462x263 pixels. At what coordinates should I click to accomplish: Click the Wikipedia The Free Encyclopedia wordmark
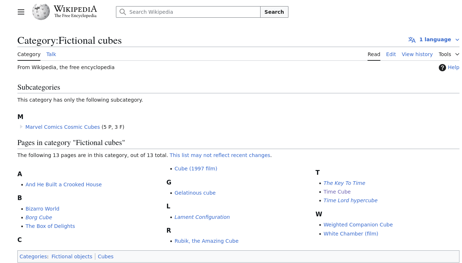click(75, 12)
